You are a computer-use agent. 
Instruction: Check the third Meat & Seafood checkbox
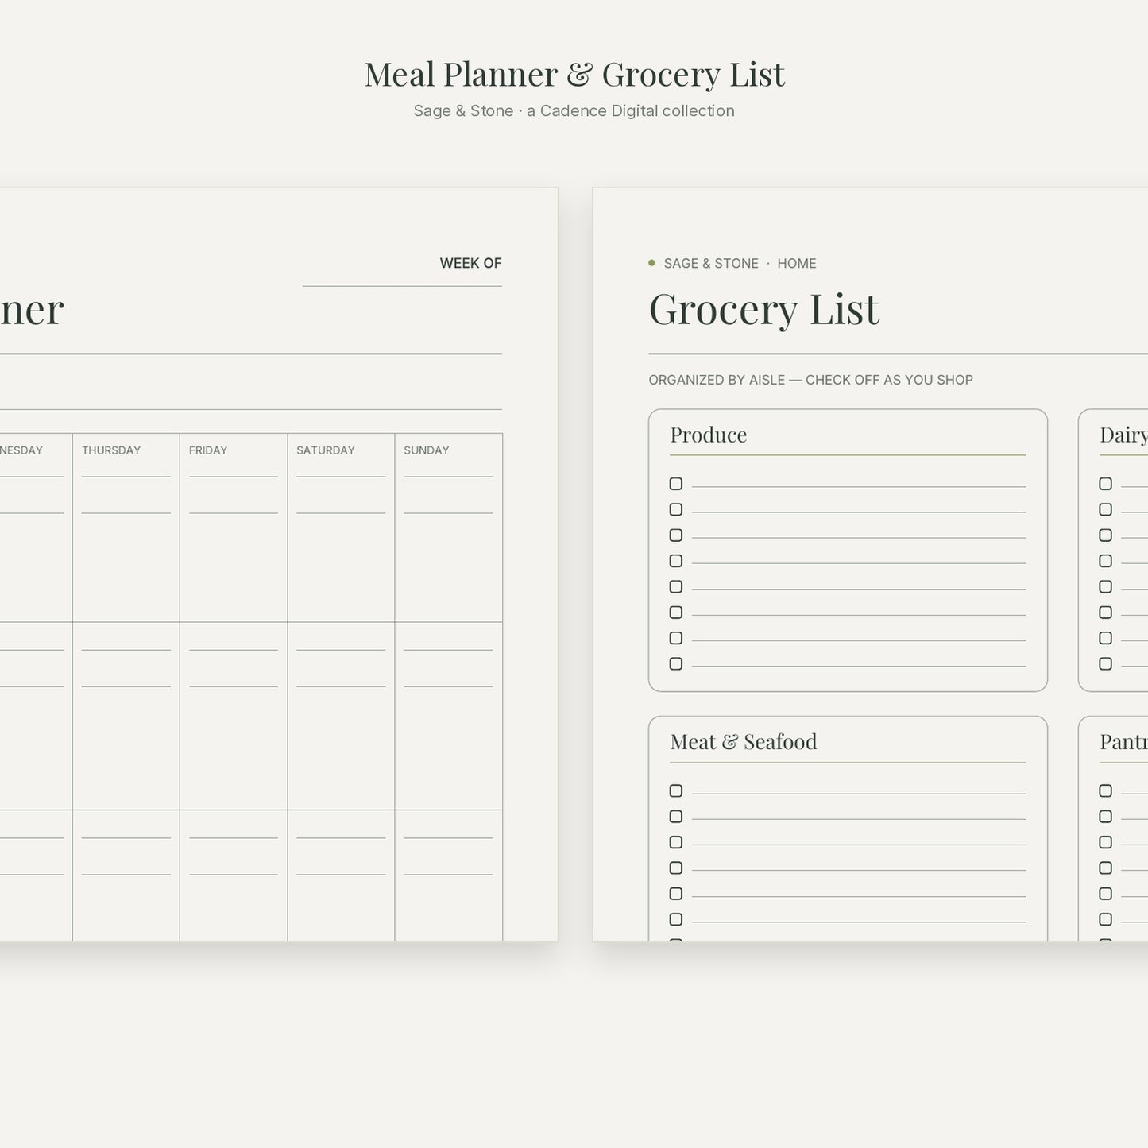(676, 842)
